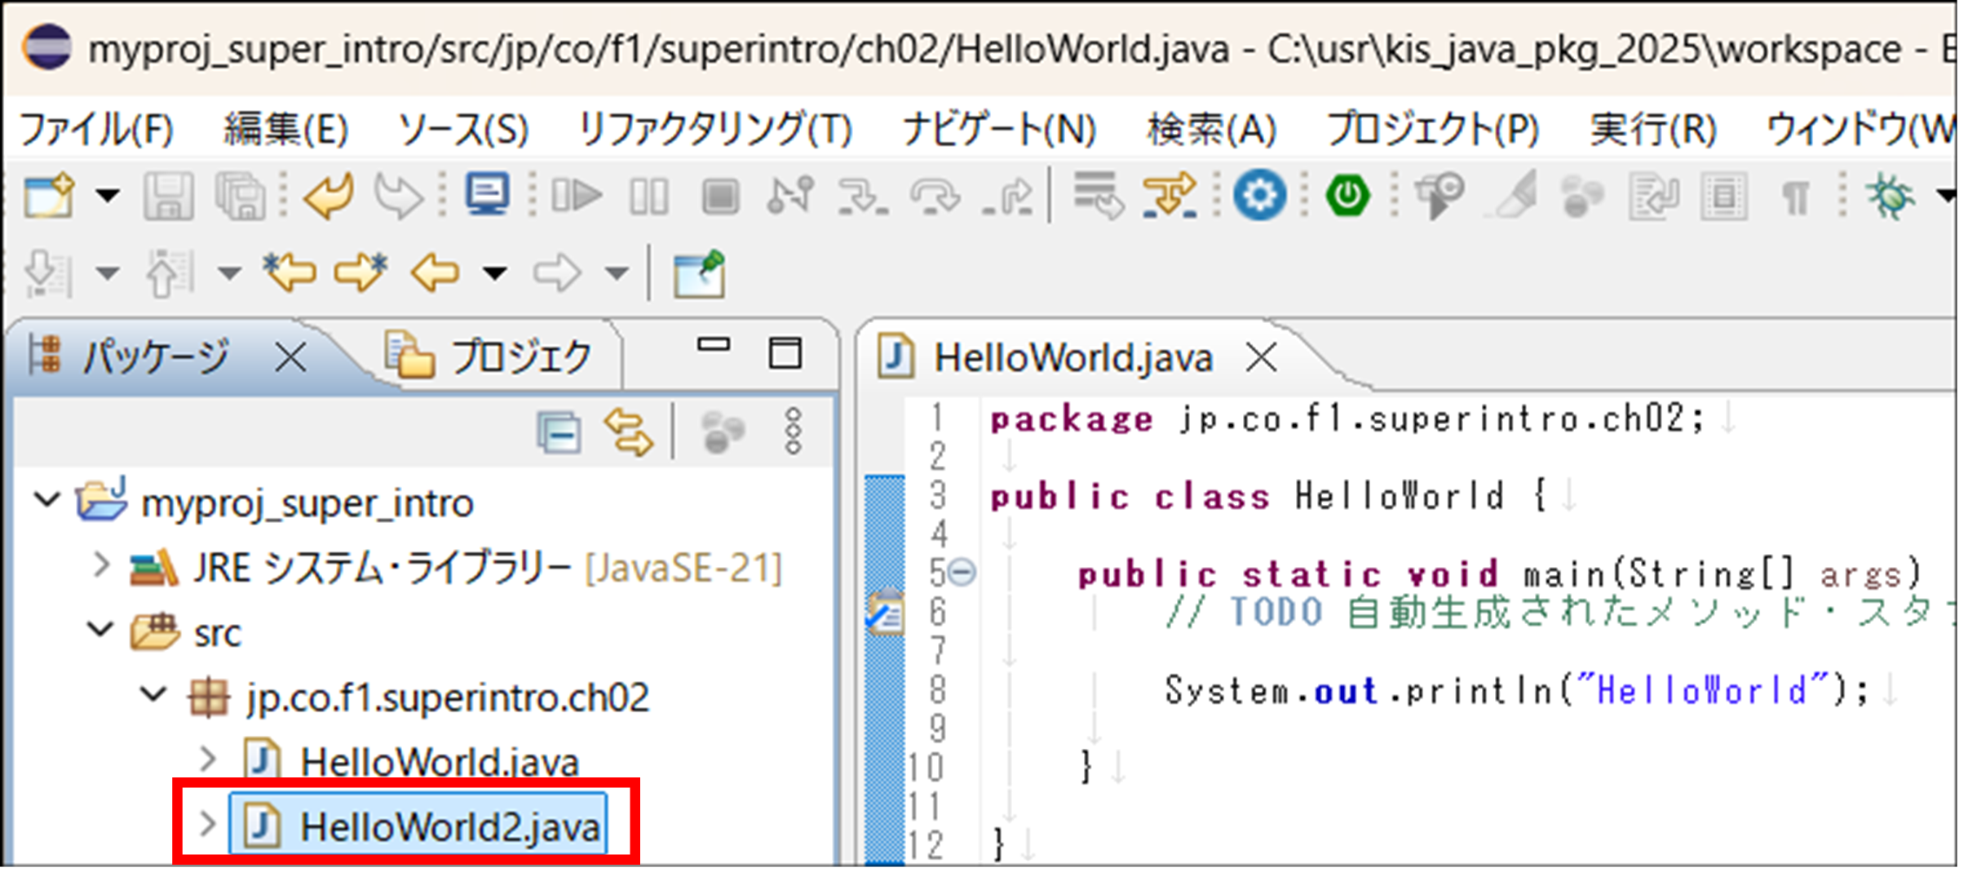The height and width of the screenshot is (890, 1968).
Task: Click the green Spring Boot power icon
Action: [x=1347, y=196]
